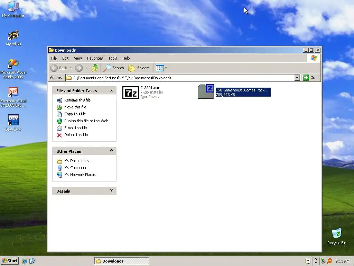
Task: Select the 7z2201.exe installer icon
Action: point(130,92)
